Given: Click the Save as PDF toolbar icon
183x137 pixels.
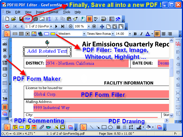Looking at the screenshot, I should click(28, 19).
